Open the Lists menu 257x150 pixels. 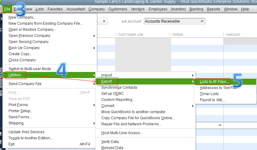coord(40,9)
